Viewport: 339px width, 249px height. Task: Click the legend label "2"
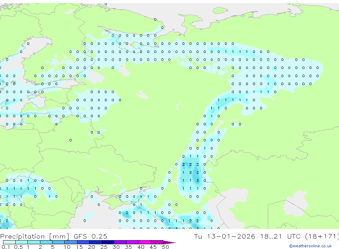tap(40, 247)
